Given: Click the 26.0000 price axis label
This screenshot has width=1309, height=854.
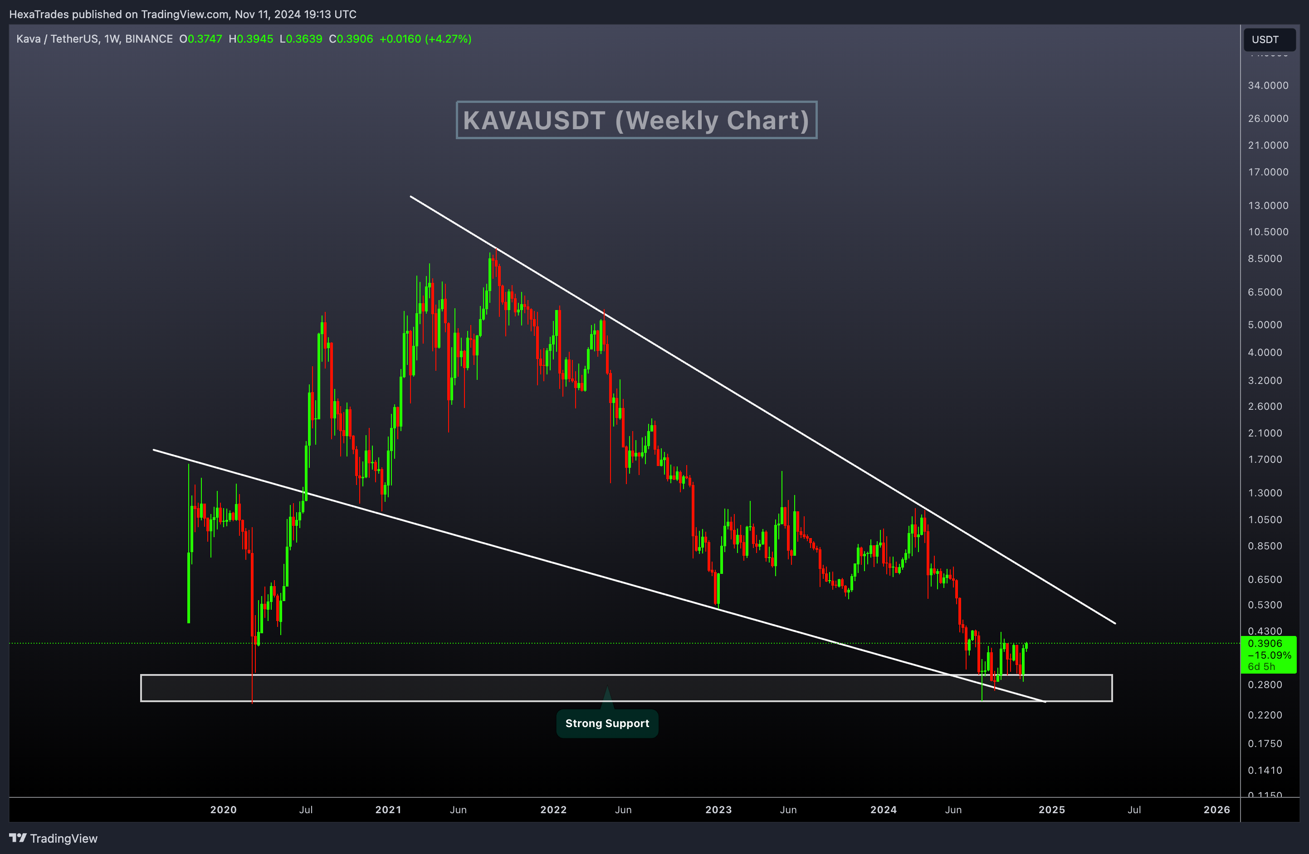Looking at the screenshot, I should pyautogui.click(x=1268, y=119).
